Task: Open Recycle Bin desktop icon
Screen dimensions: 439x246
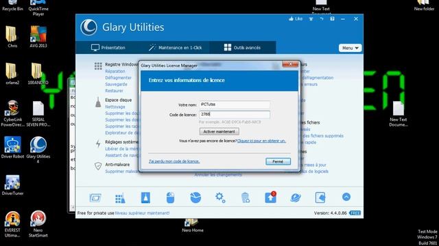Action: (12, 5)
